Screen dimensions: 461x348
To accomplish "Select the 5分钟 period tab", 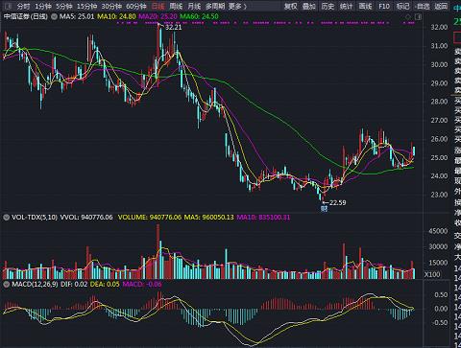I will coord(64,7).
